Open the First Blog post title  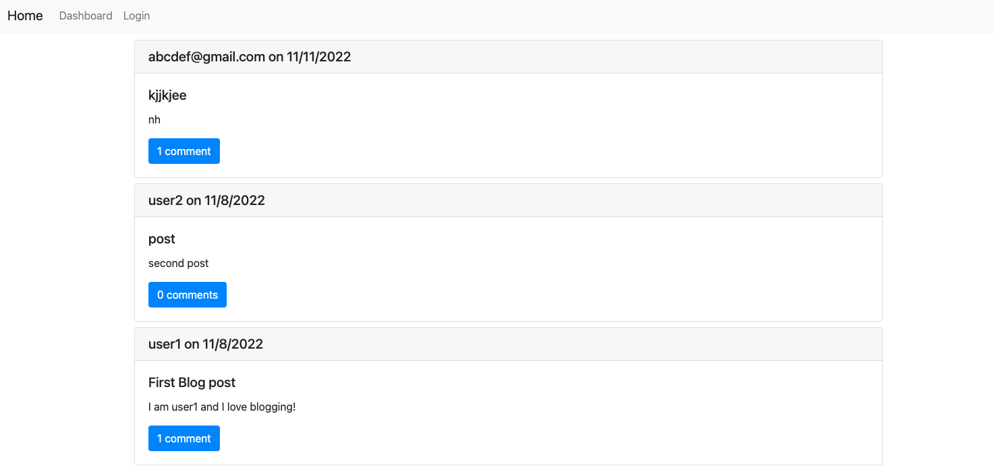192,382
